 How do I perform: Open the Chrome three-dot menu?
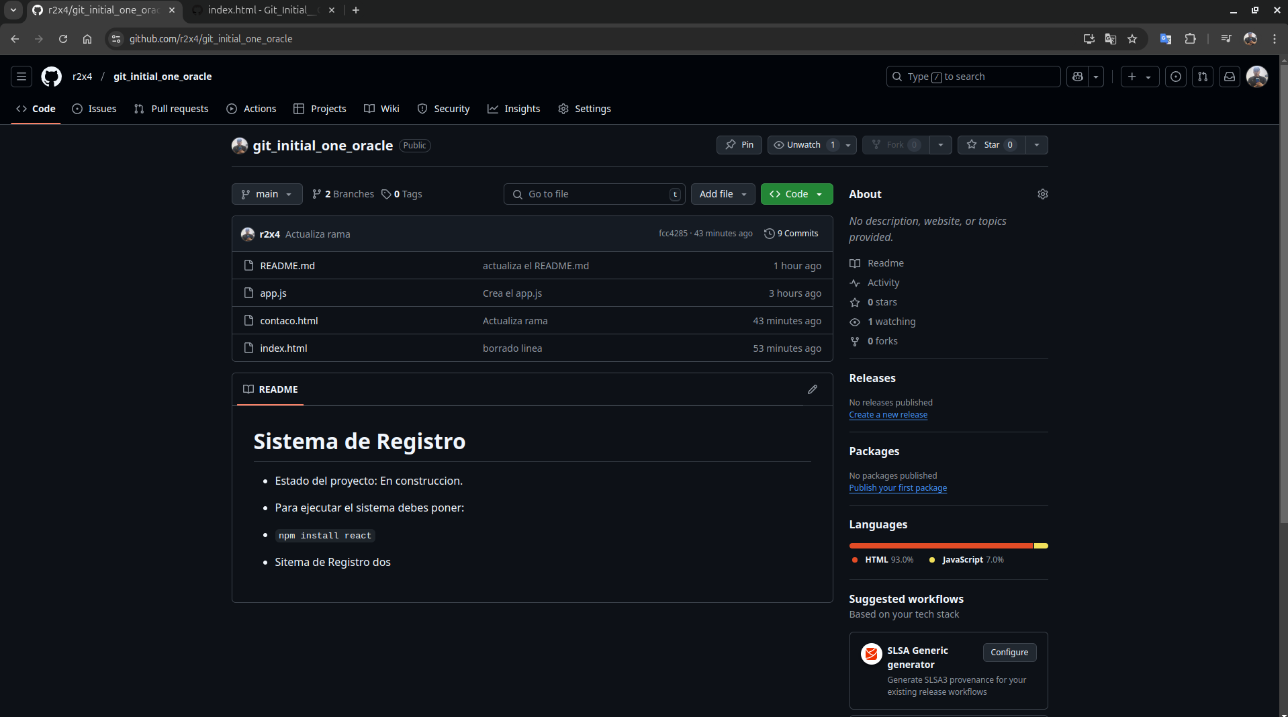point(1275,39)
